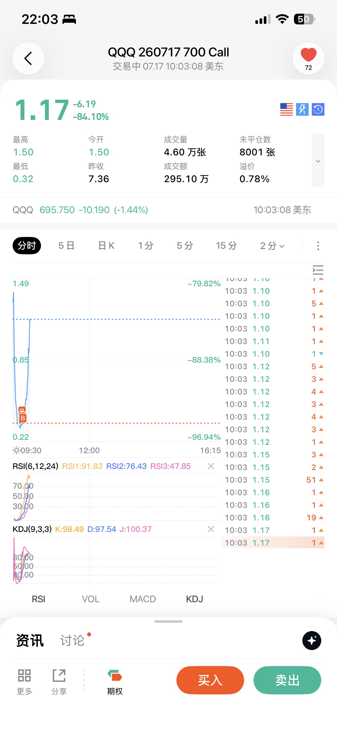Open underlying QQQ 695.750 quote row

[168, 210]
